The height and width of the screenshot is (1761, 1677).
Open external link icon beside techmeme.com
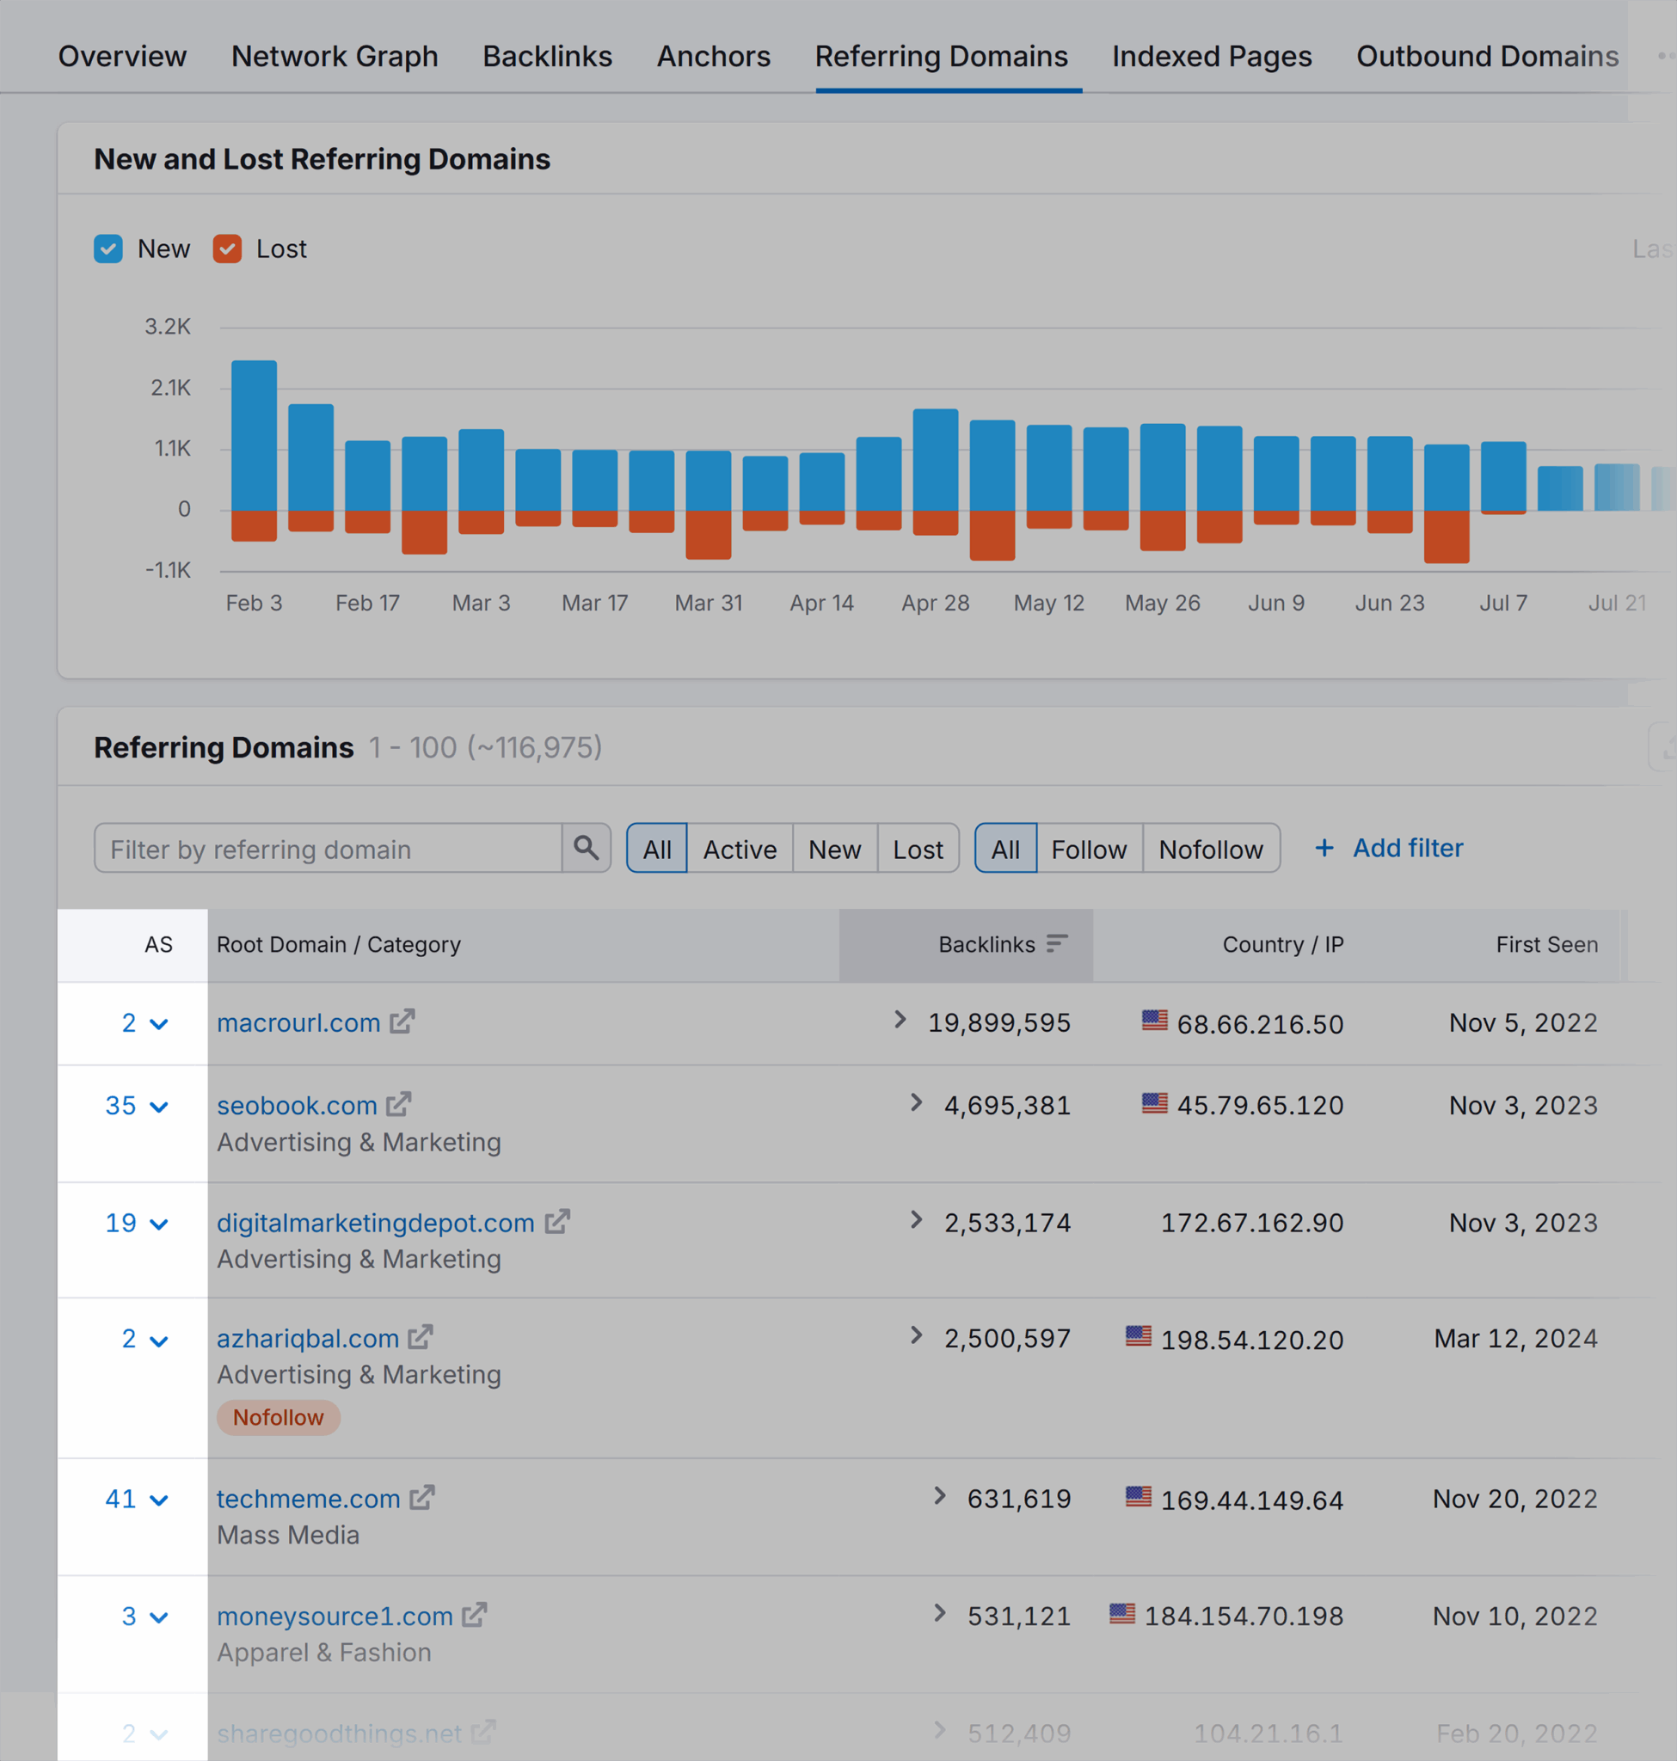click(x=422, y=1497)
